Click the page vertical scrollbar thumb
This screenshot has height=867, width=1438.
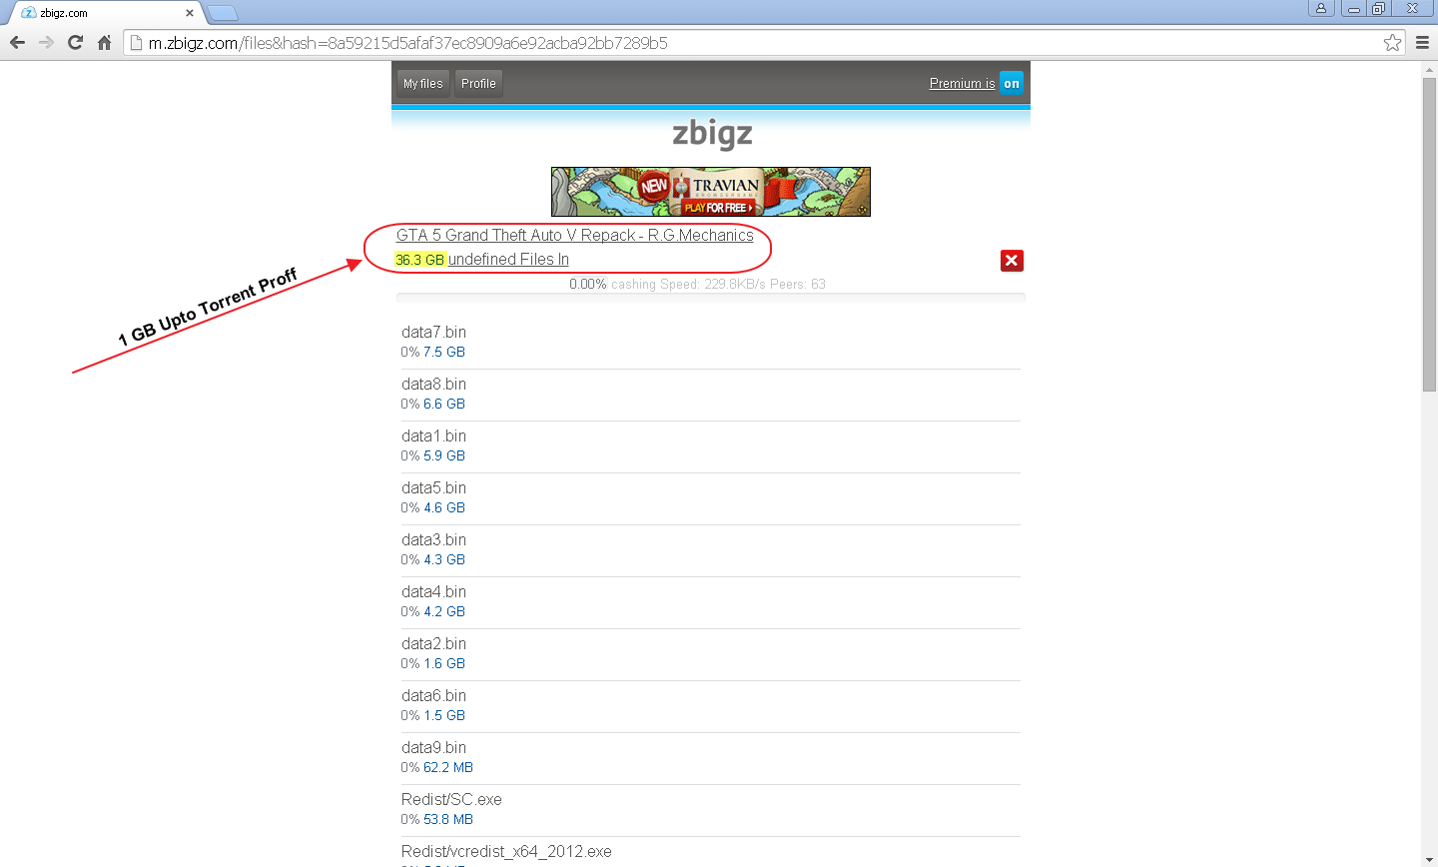1429,234
